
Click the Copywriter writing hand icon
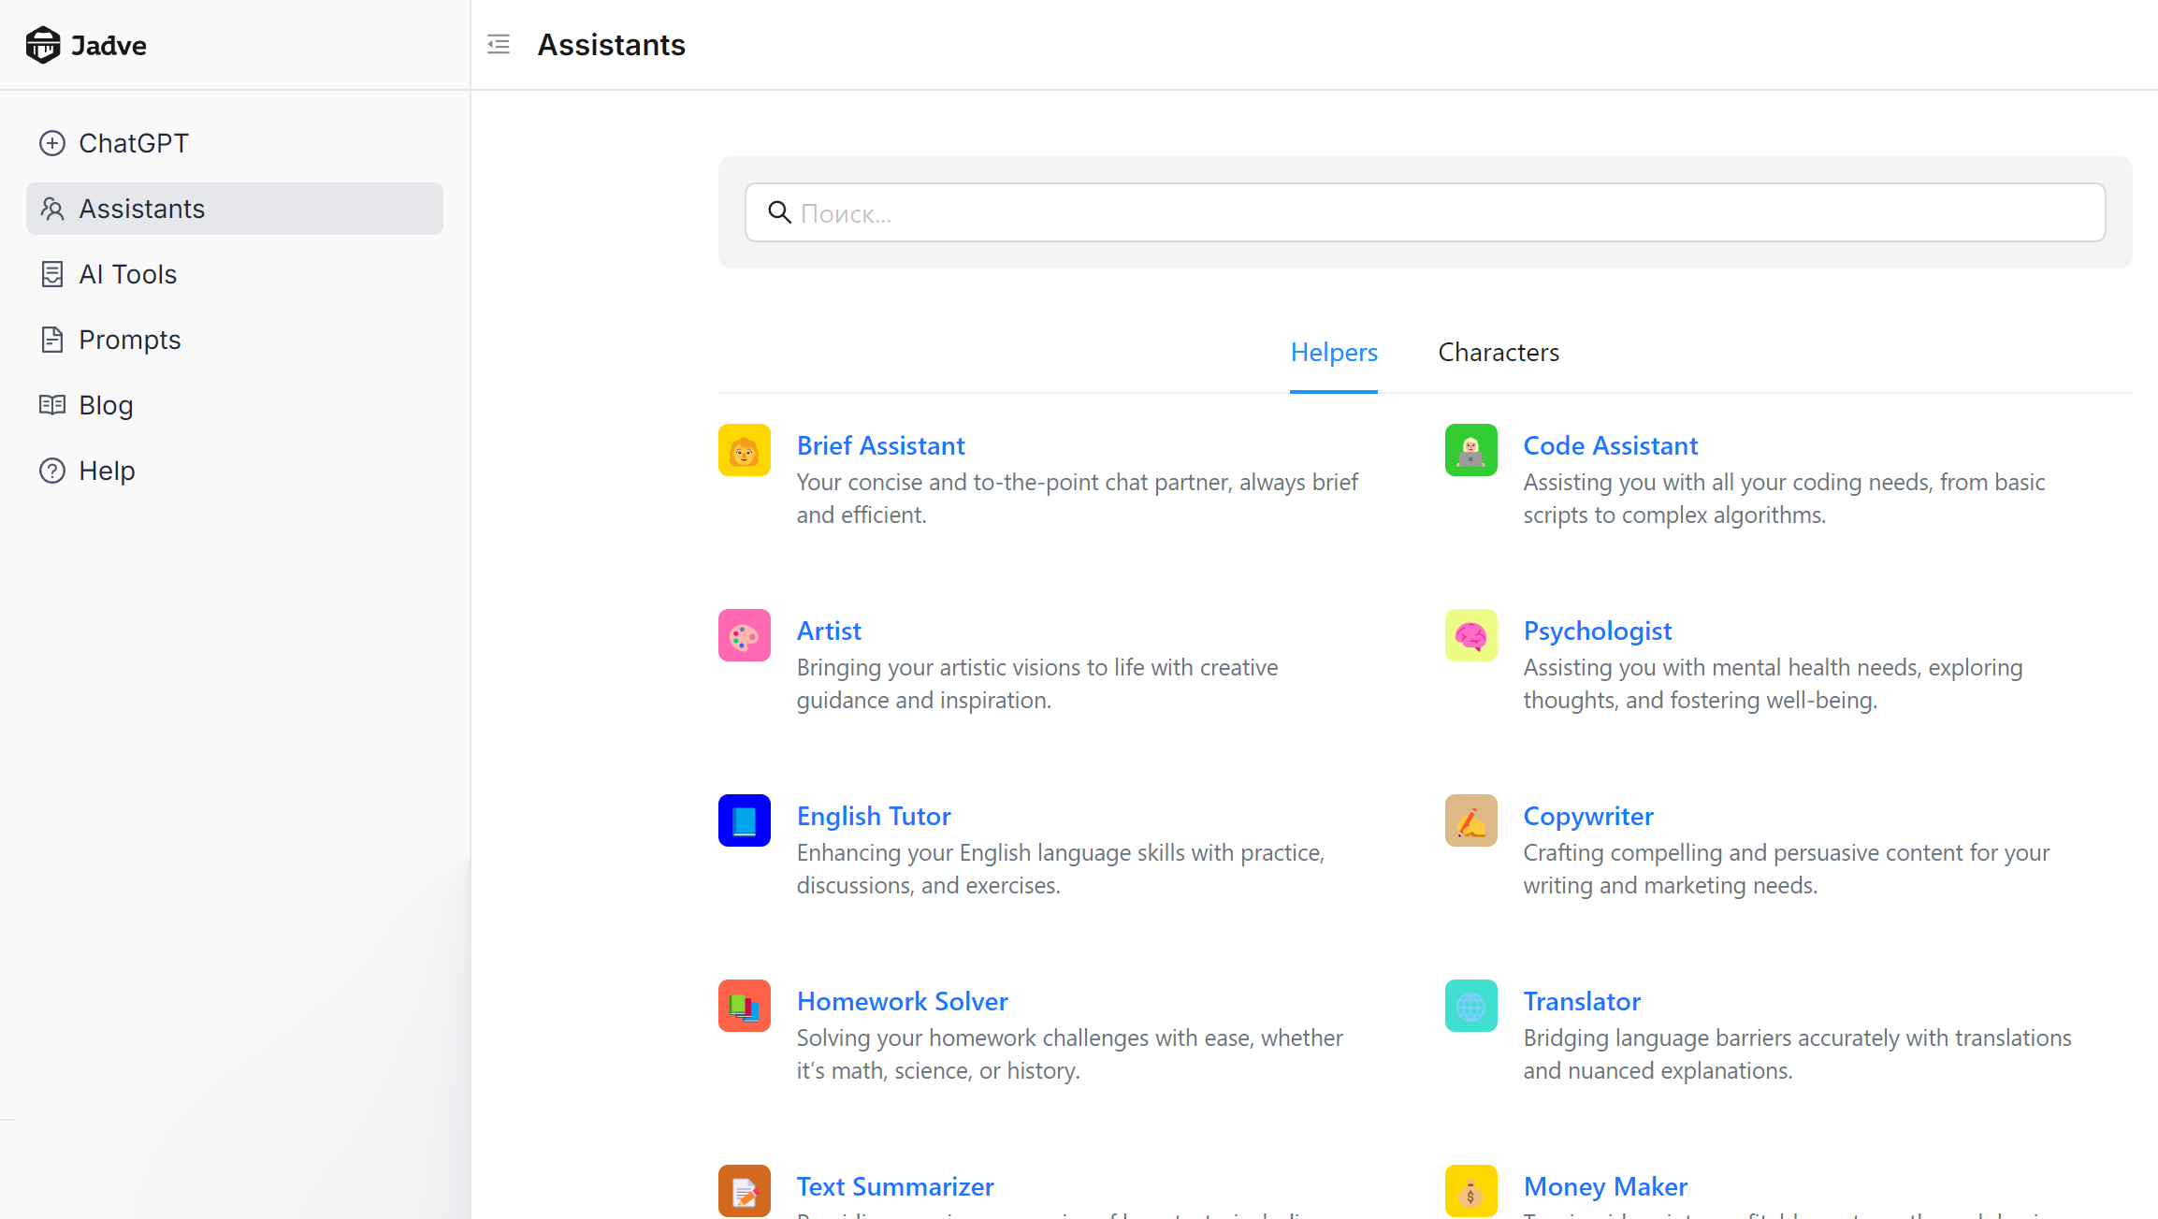[1470, 820]
